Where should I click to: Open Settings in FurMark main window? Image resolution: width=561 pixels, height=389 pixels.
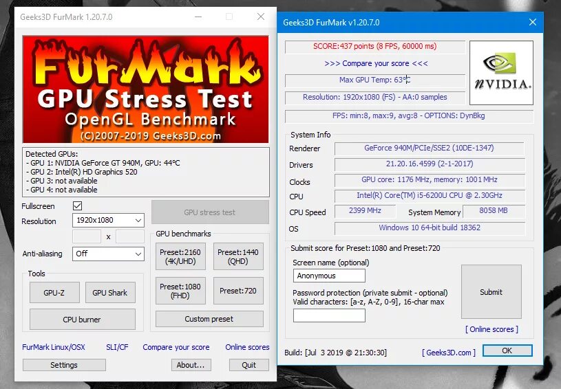64,365
